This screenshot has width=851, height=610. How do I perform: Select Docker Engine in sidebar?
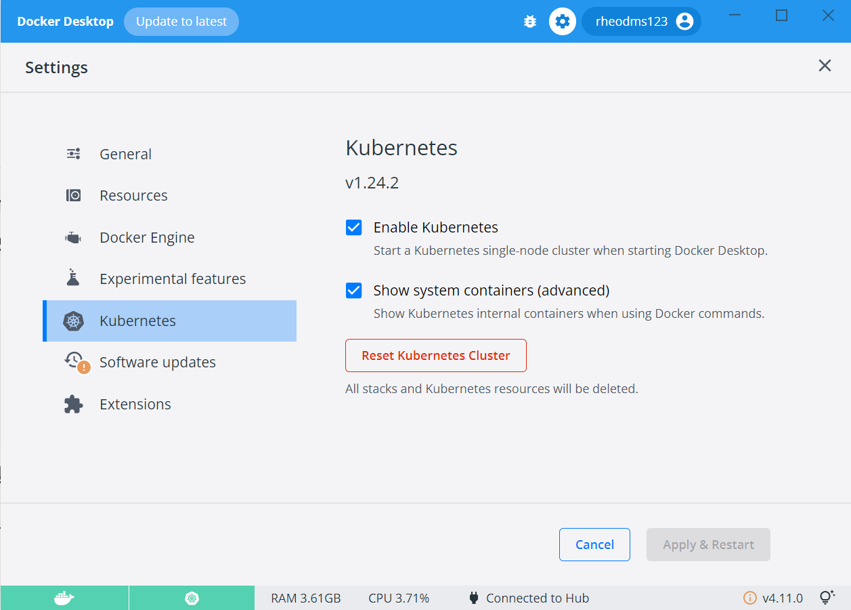coord(169,237)
